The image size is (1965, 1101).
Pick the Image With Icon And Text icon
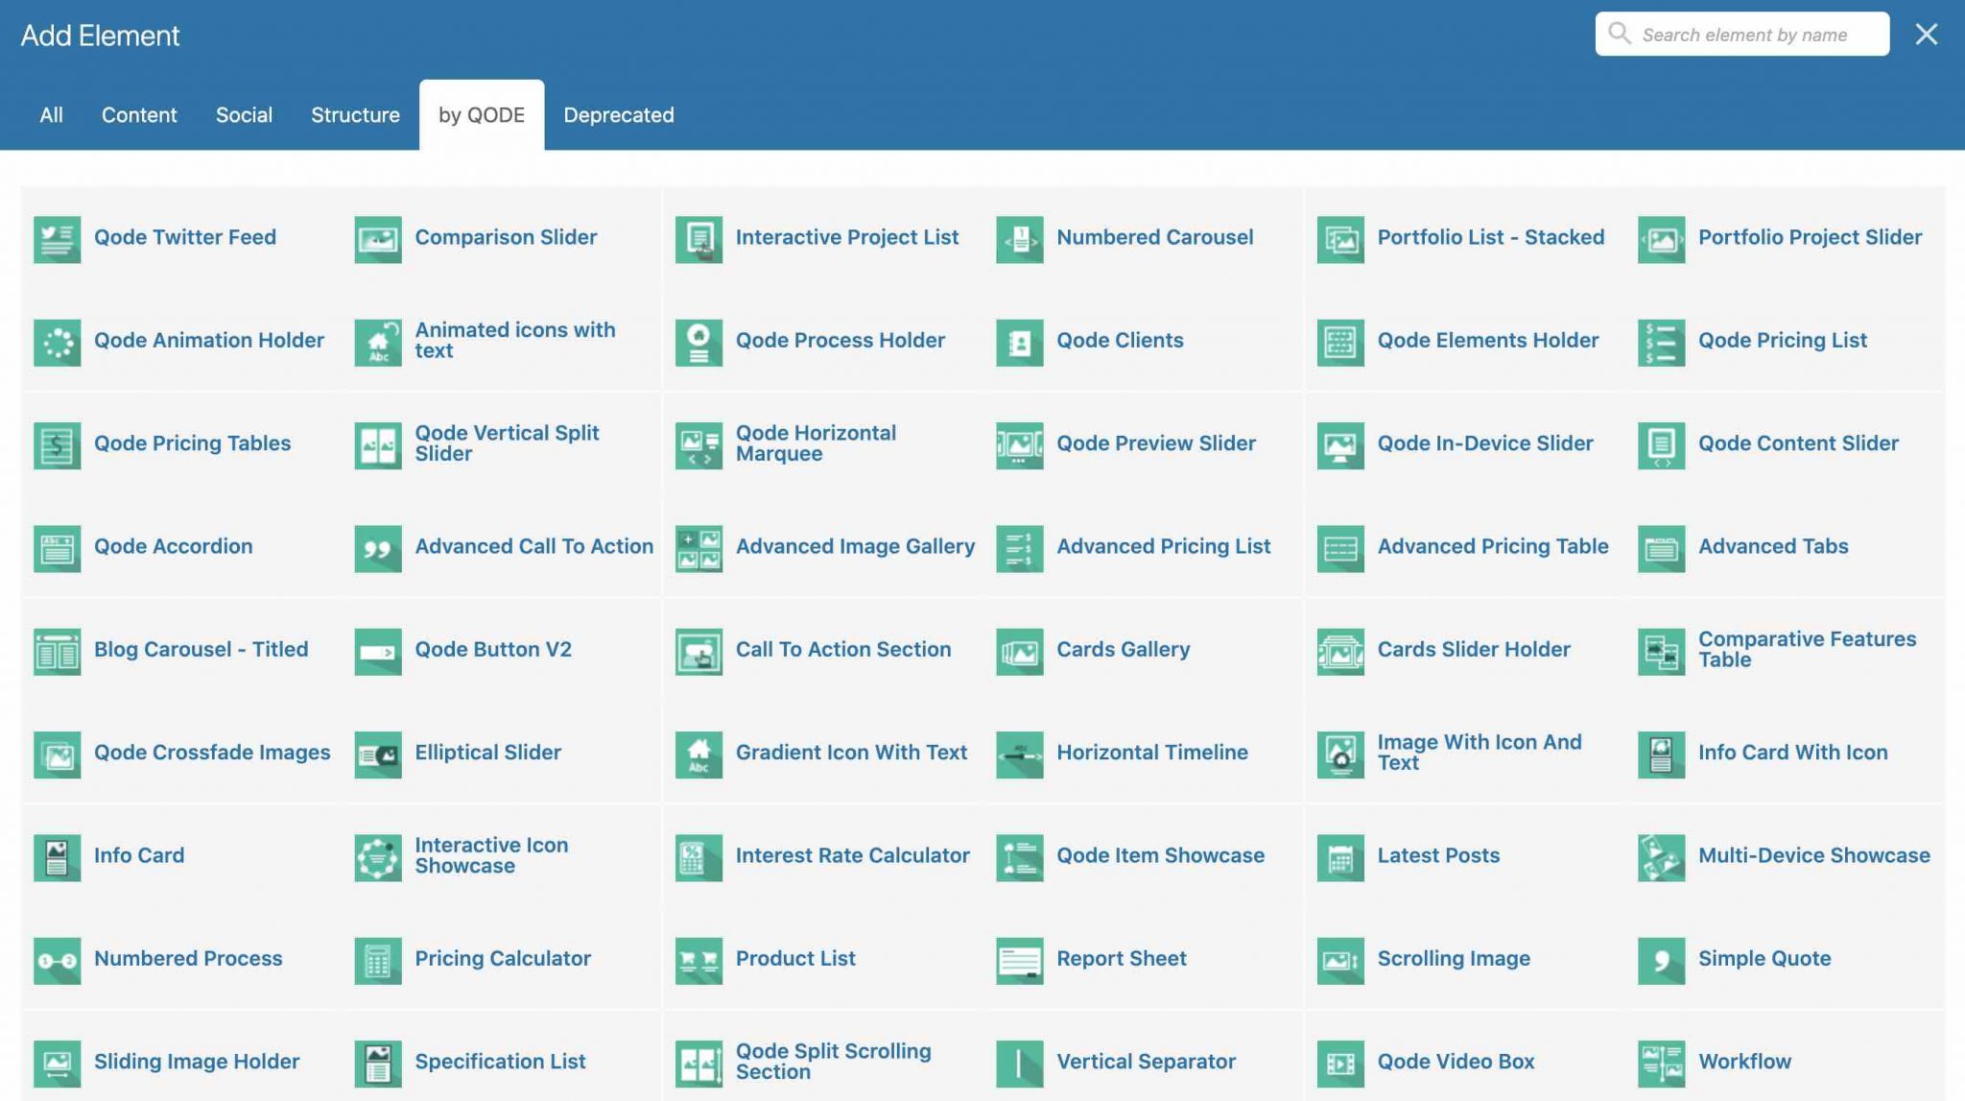[1340, 754]
